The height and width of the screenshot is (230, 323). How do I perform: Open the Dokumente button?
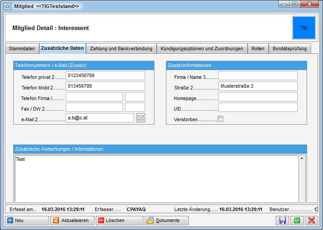pyautogui.click(x=167, y=220)
